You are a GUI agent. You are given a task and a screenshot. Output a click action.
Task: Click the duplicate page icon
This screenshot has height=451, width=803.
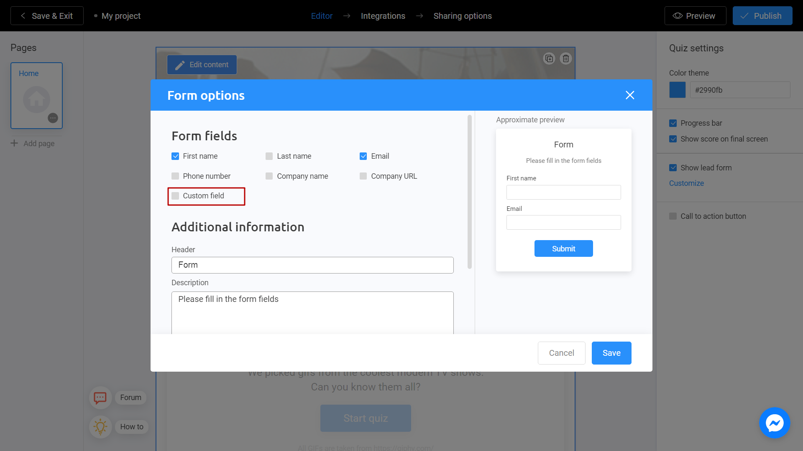[x=549, y=59]
